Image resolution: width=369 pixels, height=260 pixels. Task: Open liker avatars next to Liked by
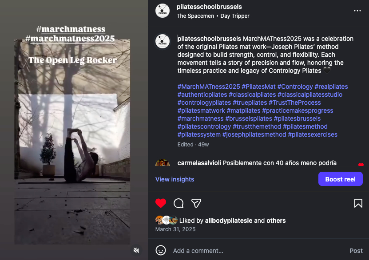click(x=167, y=220)
